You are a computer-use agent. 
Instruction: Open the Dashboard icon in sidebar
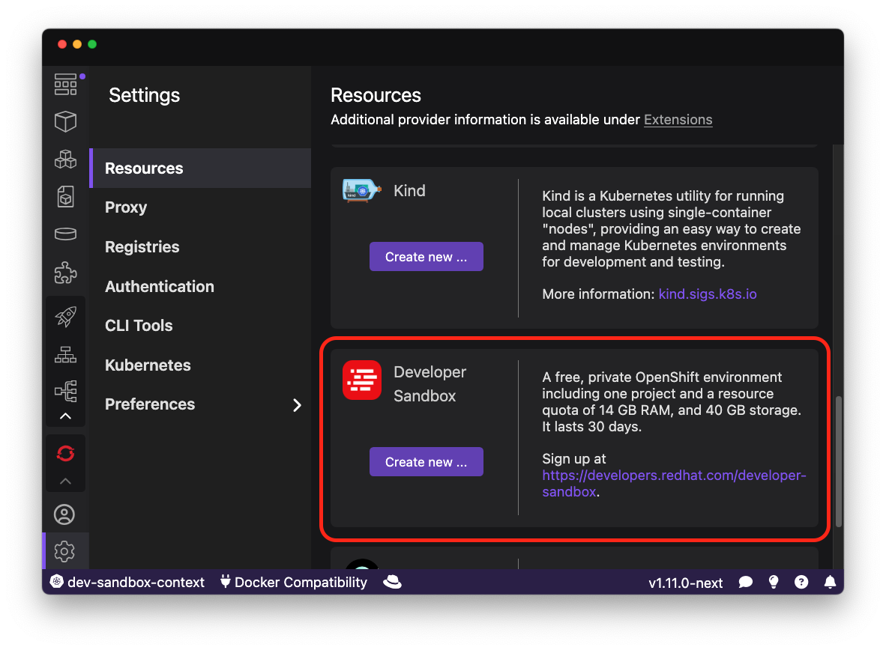pyautogui.click(x=65, y=84)
